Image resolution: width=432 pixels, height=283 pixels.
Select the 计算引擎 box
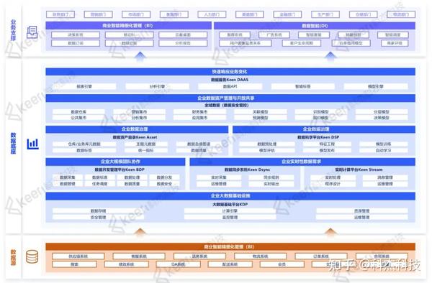pyautogui.click(x=230, y=211)
